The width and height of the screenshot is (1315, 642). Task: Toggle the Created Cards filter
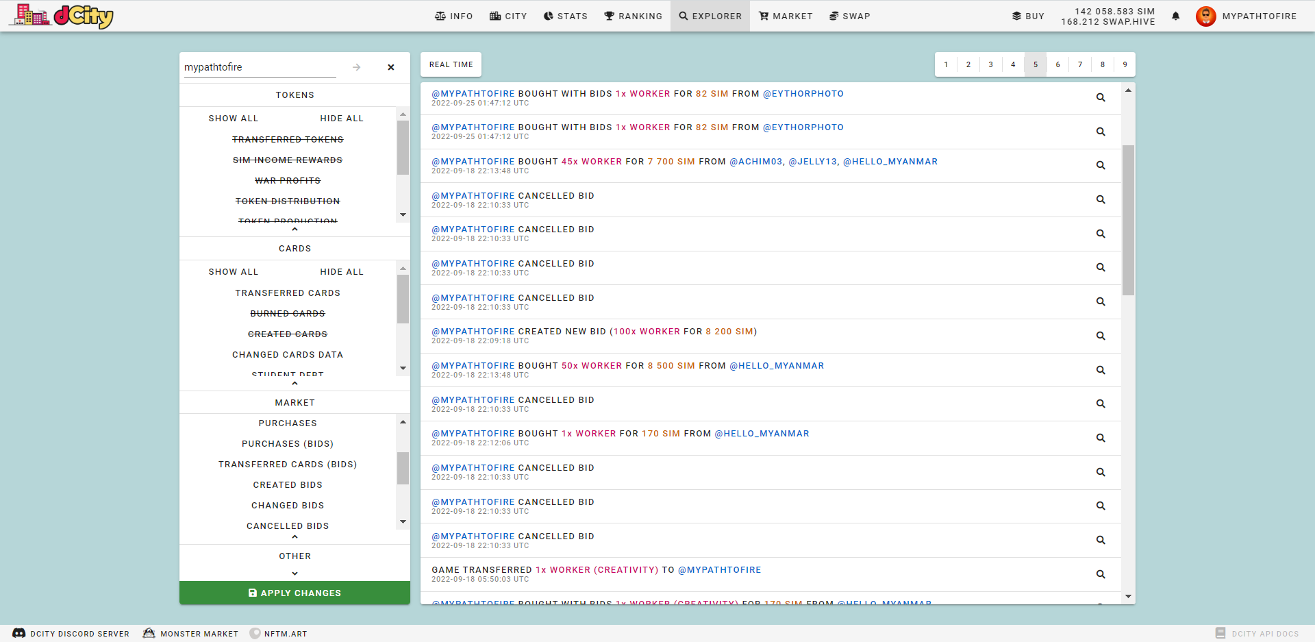[x=288, y=334]
